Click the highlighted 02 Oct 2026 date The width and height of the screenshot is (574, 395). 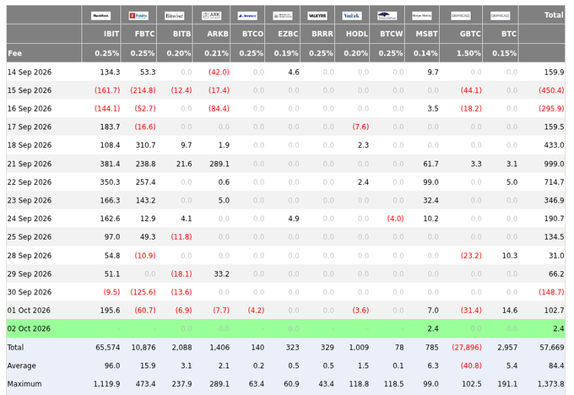29,328
